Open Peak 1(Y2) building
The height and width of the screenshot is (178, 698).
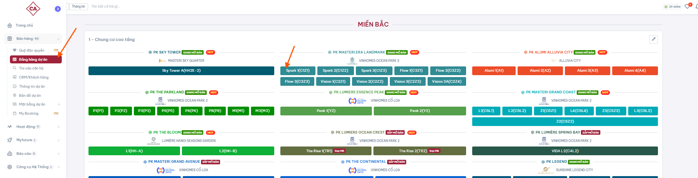coord(326,111)
